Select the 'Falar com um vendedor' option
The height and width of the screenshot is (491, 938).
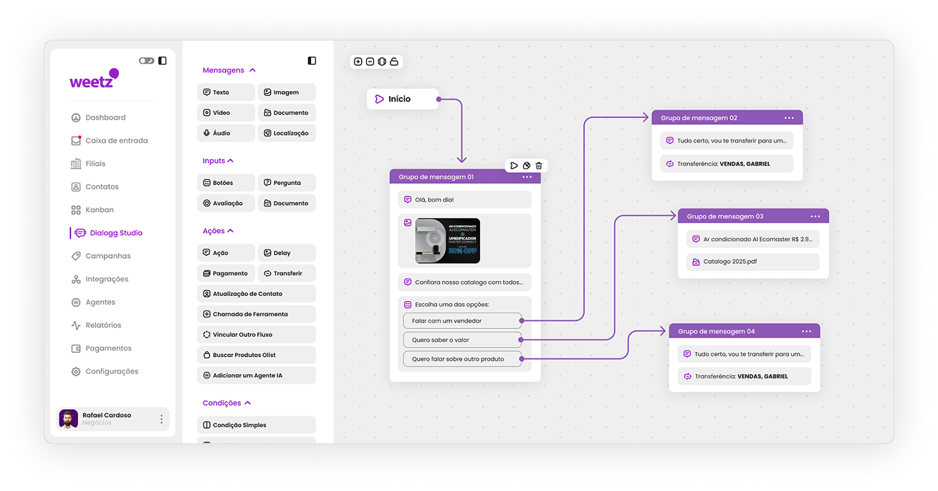[462, 321]
